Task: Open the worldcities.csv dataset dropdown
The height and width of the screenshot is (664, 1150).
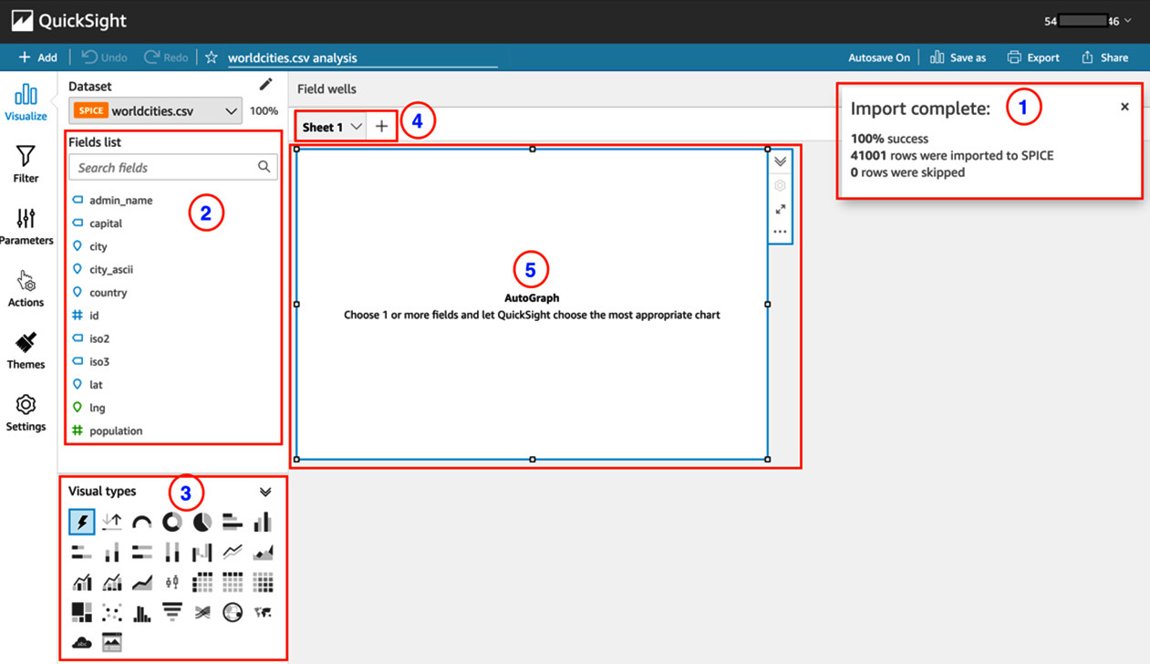Action: point(156,111)
